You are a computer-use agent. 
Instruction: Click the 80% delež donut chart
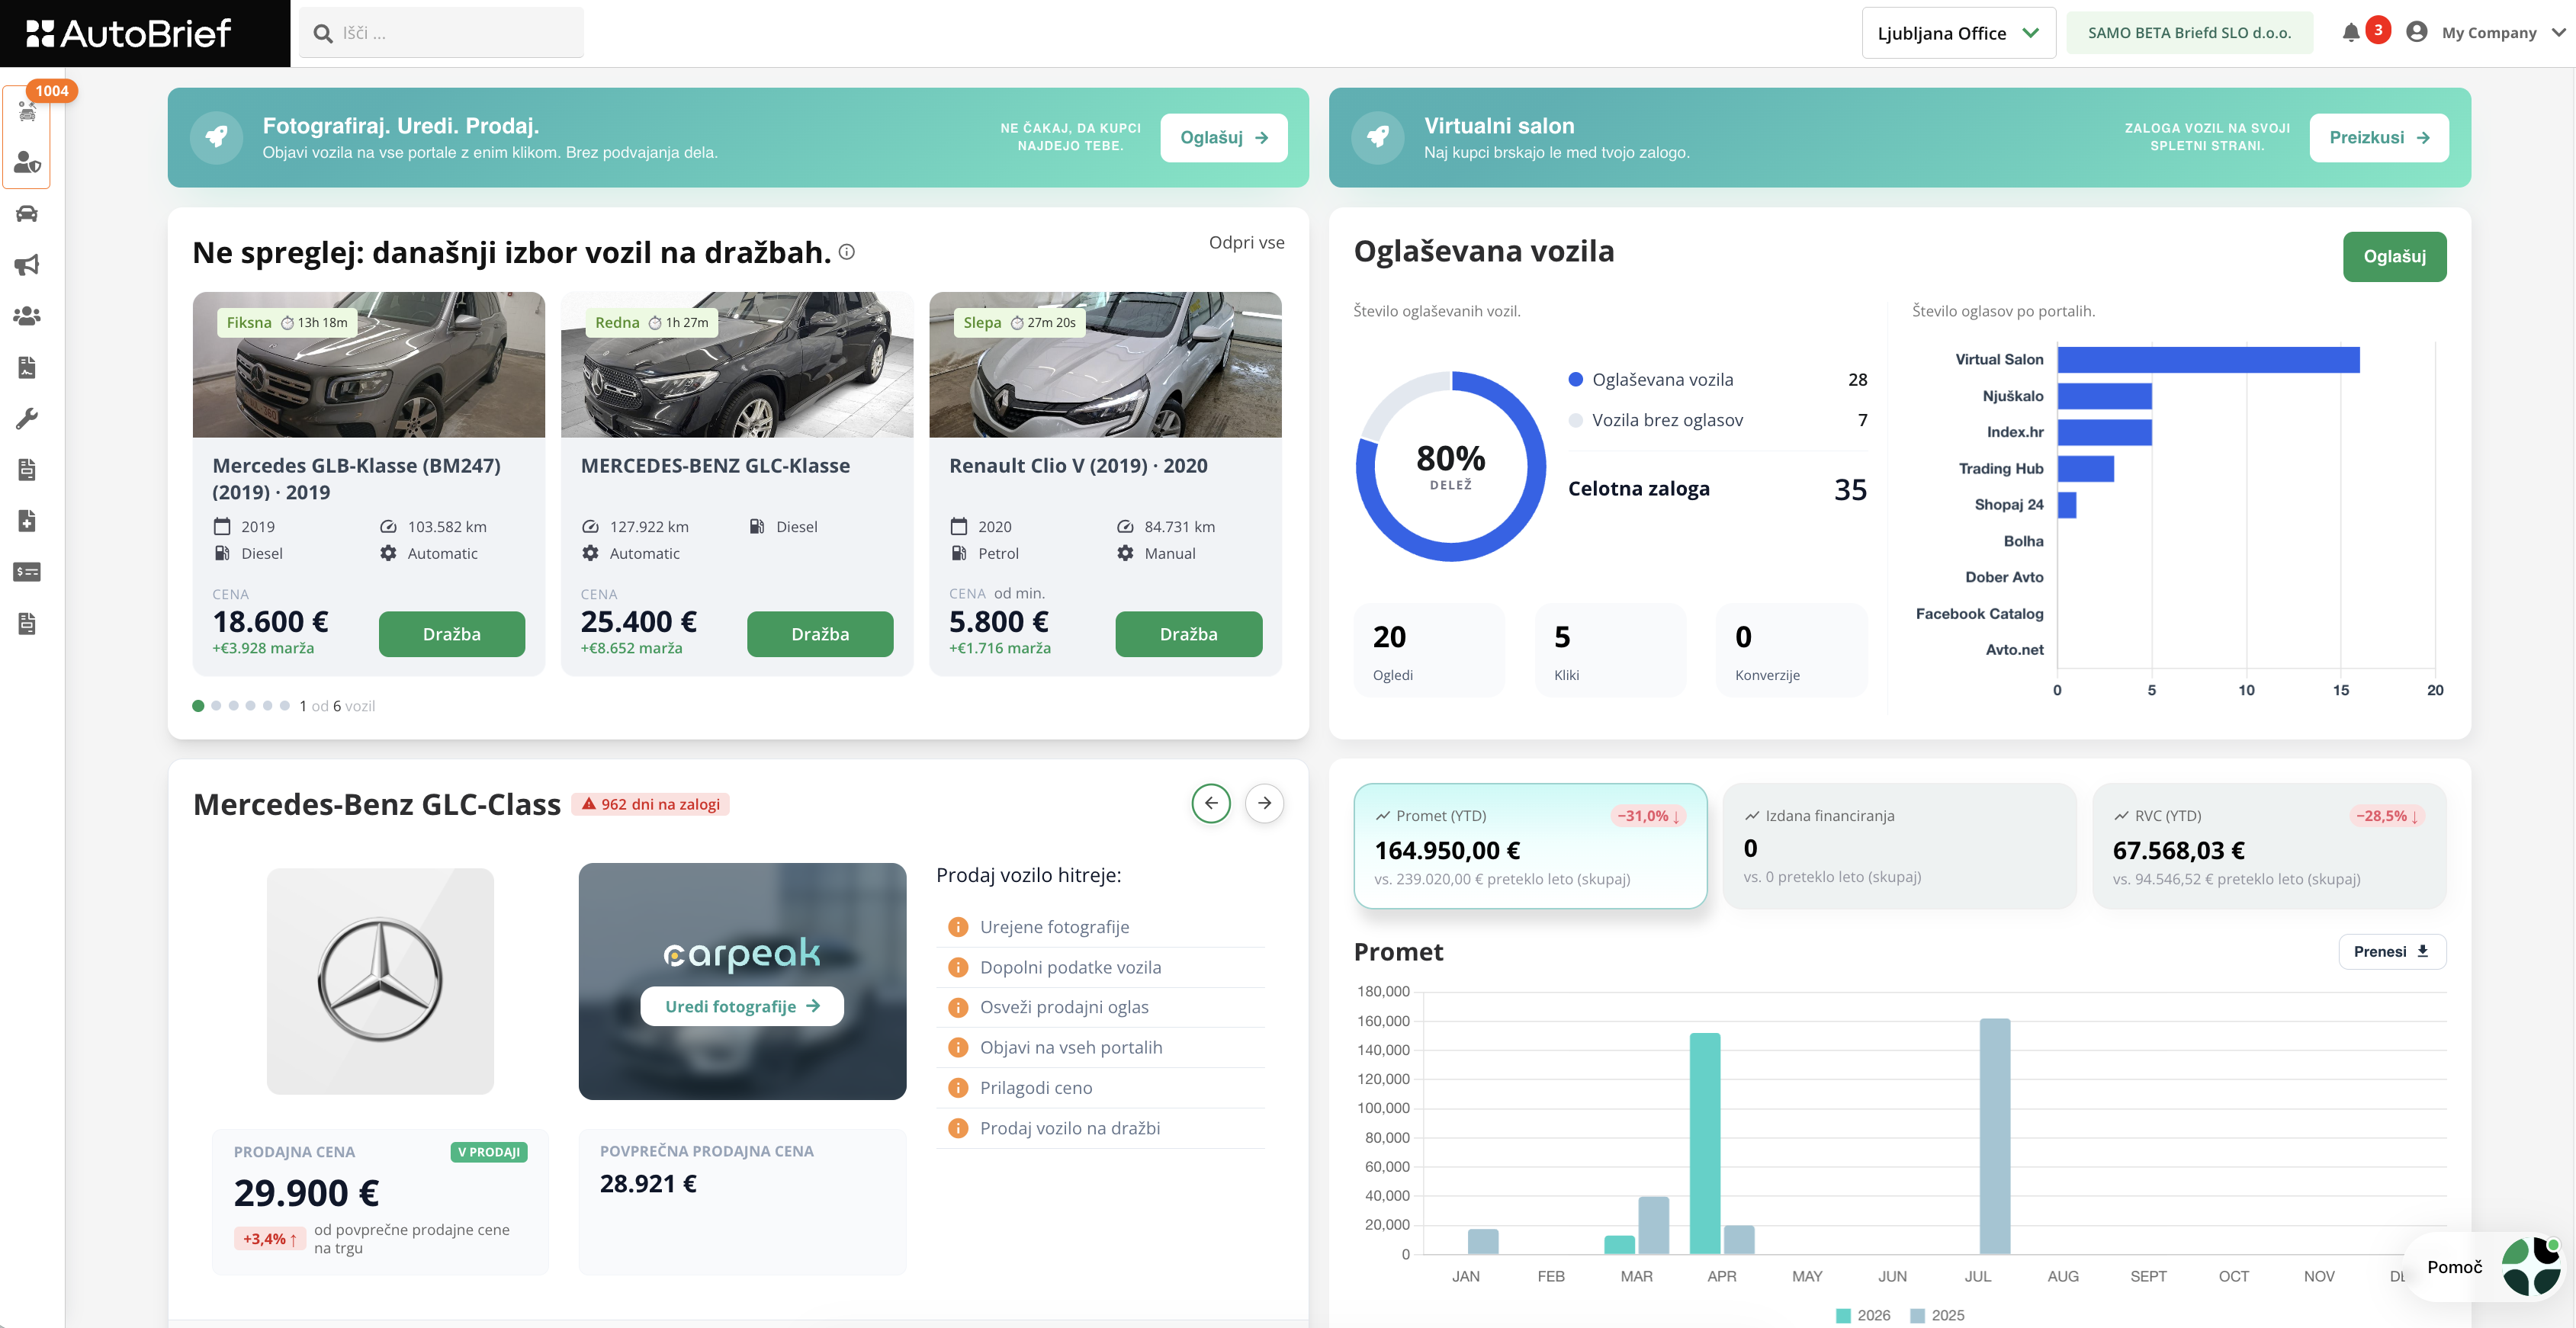(1450, 466)
